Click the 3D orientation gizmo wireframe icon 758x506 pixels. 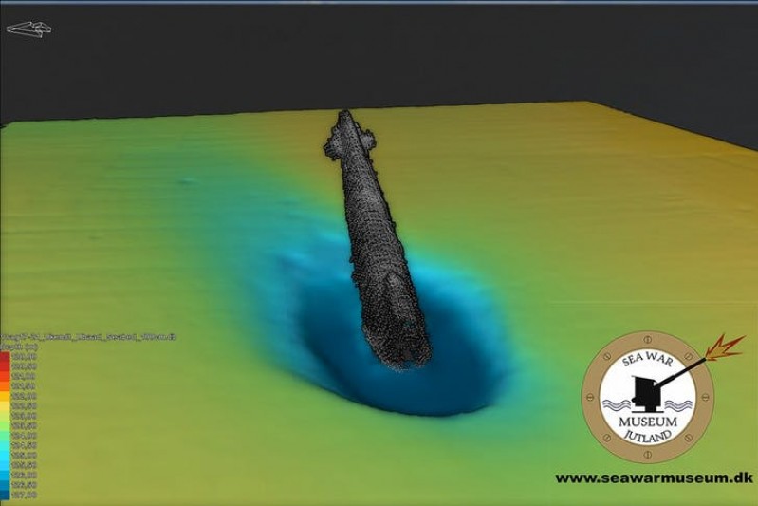pyautogui.click(x=29, y=29)
